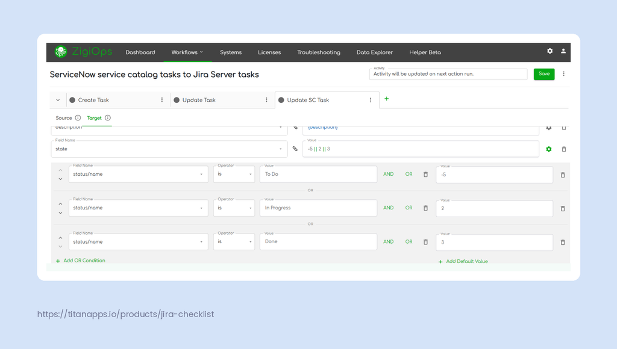The image size is (617, 349).
Task: Select the Target tab
Action: [x=94, y=118]
